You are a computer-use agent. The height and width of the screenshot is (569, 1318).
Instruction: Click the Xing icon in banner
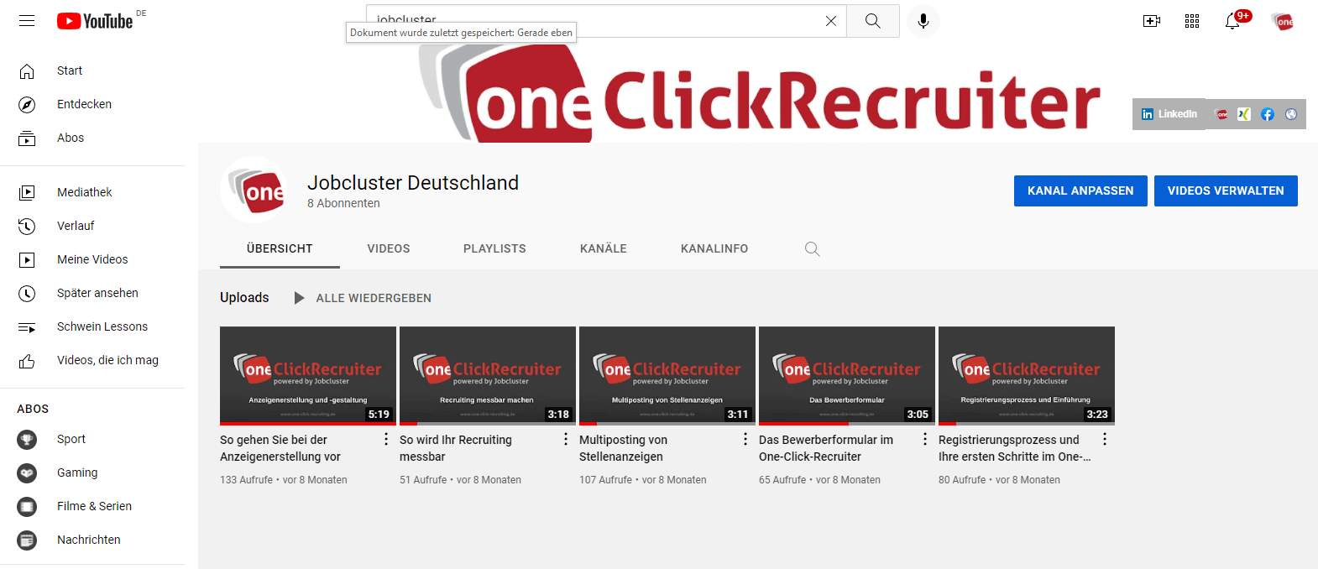pos(1244,114)
